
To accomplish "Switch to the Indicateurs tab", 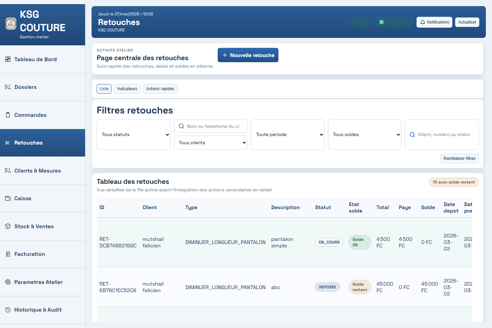I will click(127, 89).
